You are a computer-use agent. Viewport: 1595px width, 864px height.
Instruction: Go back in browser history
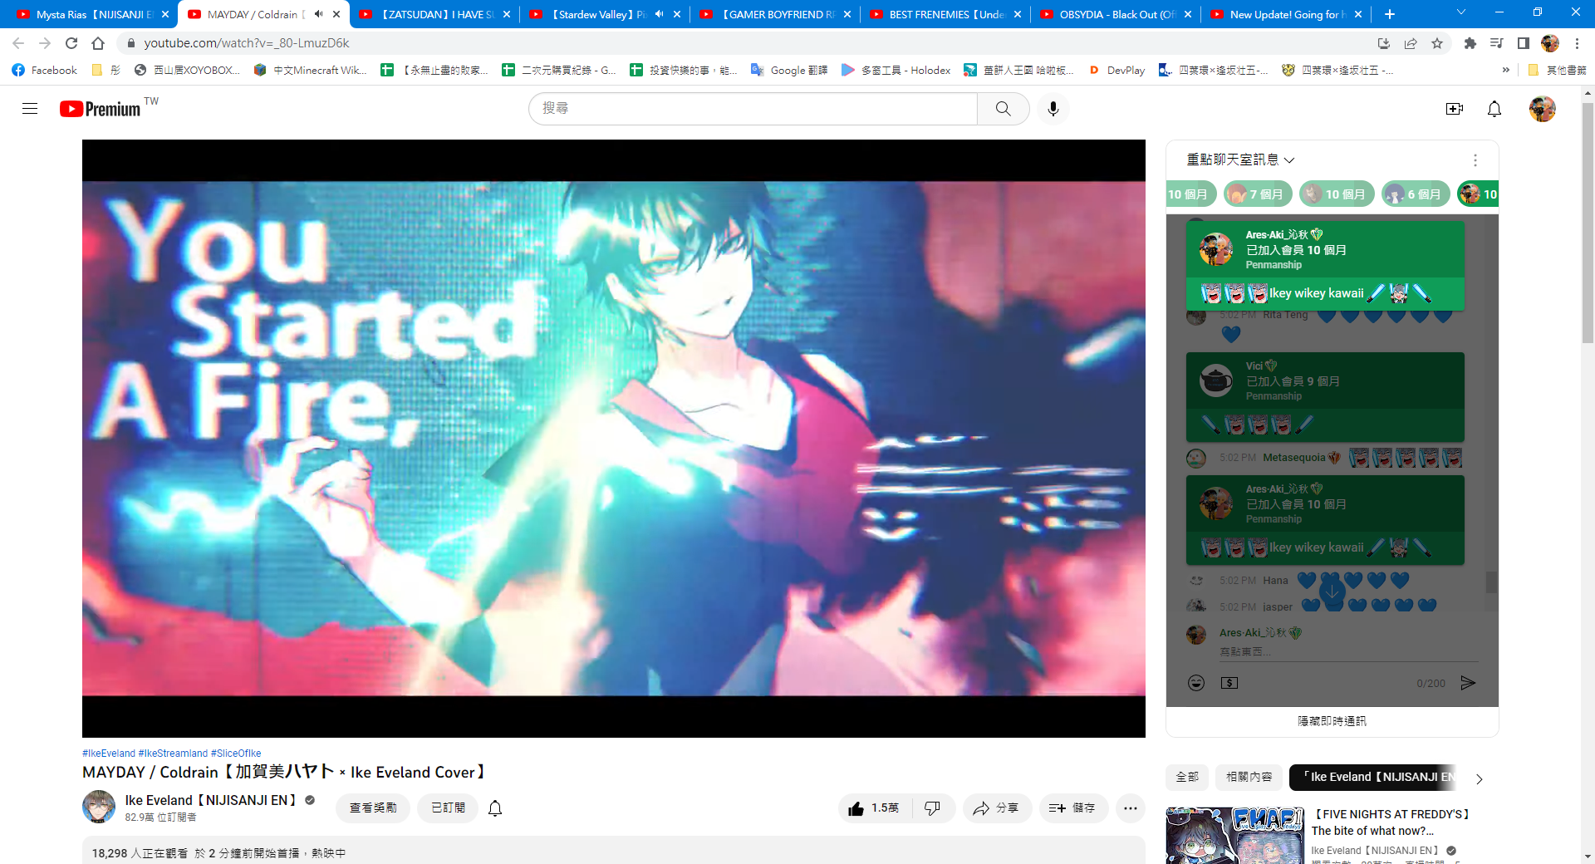tap(18, 43)
